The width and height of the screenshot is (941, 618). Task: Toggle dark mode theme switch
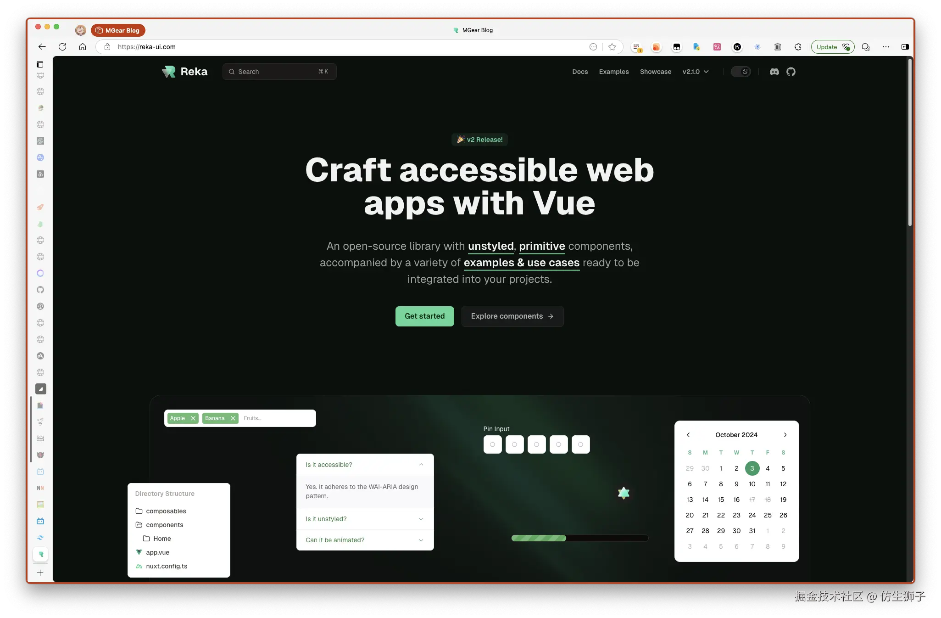(x=741, y=72)
